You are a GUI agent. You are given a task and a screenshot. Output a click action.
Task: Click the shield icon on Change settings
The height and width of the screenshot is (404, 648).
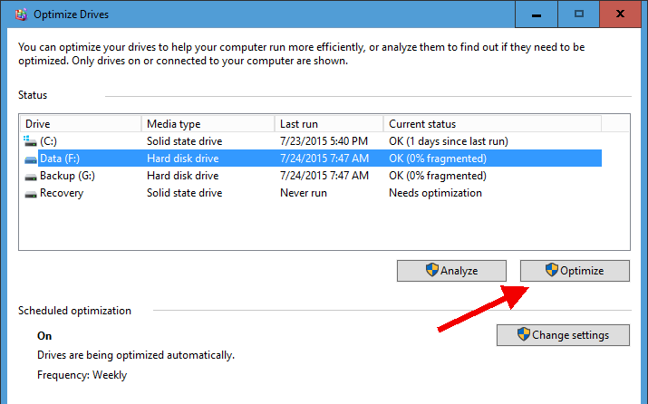(523, 334)
